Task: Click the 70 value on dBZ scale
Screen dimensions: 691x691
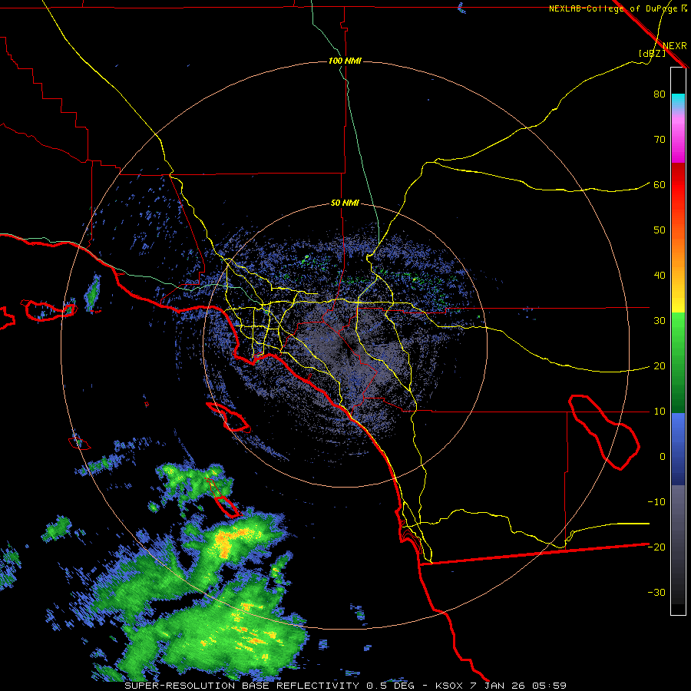Action: point(660,140)
